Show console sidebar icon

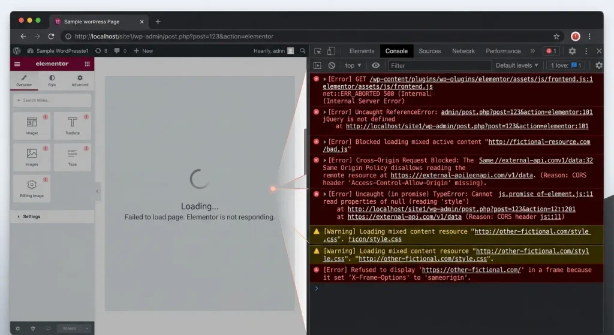[x=317, y=65]
